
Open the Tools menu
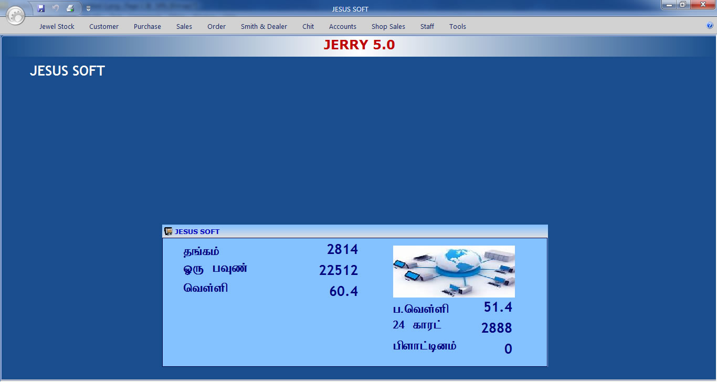(x=458, y=26)
